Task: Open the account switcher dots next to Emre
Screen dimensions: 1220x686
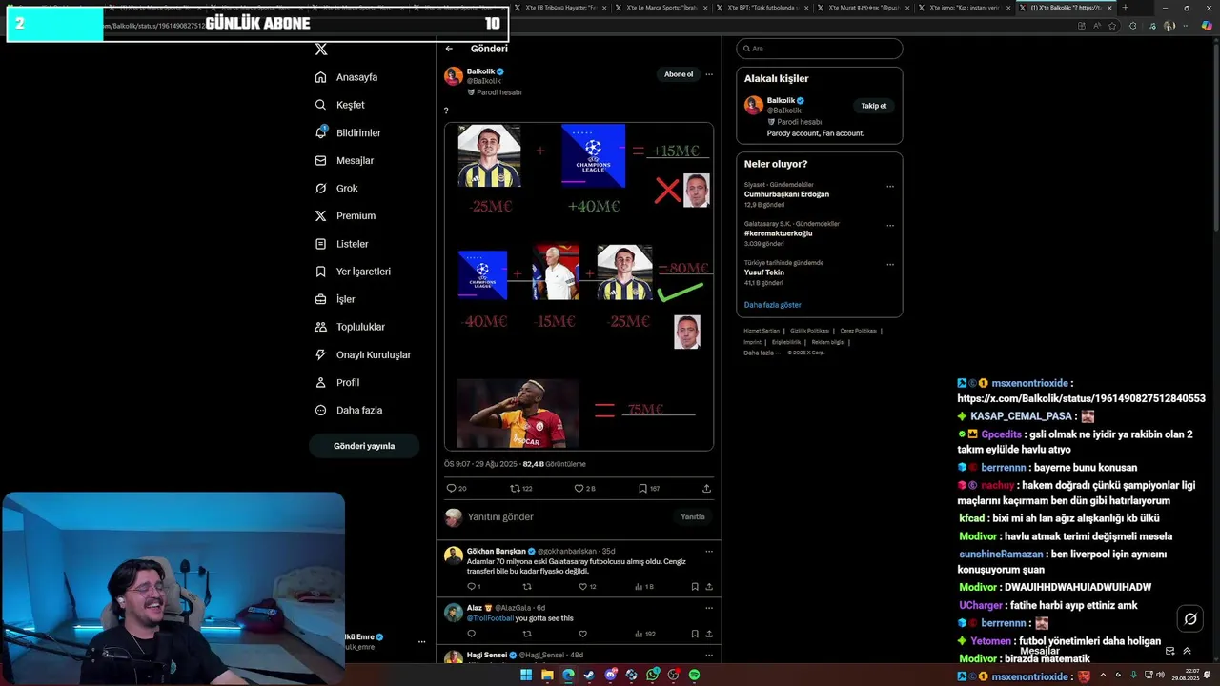Action: pyautogui.click(x=421, y=642)
